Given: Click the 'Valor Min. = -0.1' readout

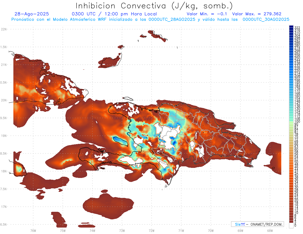Looking at the screenshot, I should coord(207,14).
